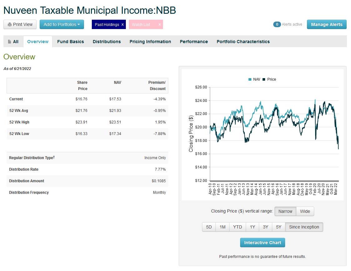351x271 pixels.
Task: Click the Regular Distribution Type label
Action: [x=32, y=158]
